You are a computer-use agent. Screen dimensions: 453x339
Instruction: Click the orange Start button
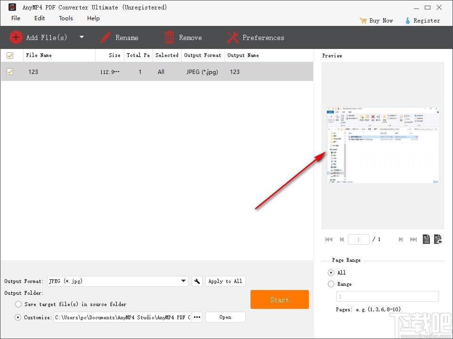(280, 299)
